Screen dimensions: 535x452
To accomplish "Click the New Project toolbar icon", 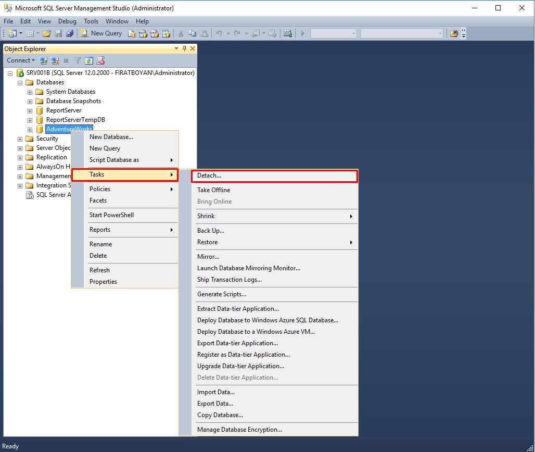I will (x=12, y=33).
